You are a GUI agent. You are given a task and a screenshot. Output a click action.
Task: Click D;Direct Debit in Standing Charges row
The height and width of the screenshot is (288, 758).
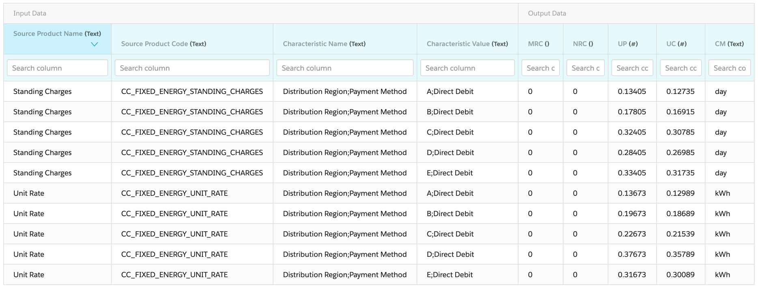point(450,153)
